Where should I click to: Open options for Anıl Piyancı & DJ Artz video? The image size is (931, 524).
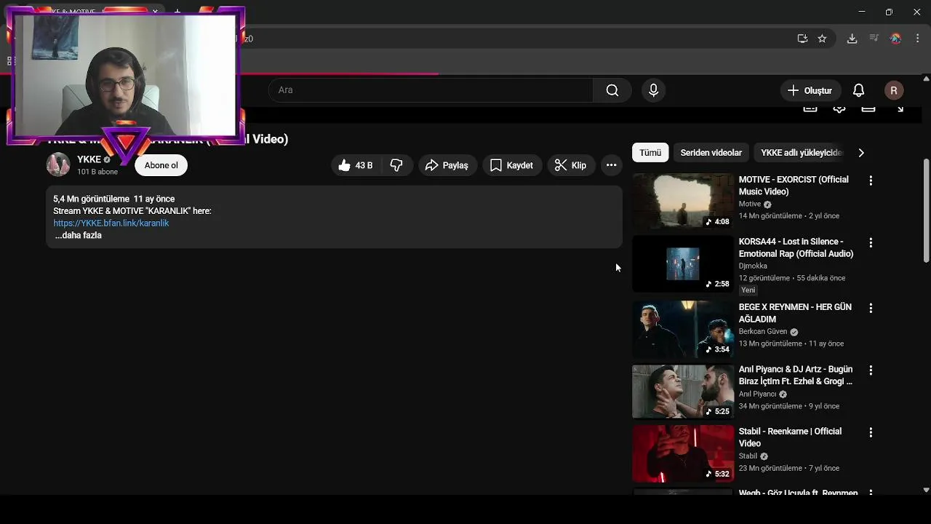[x=871, y=370]
